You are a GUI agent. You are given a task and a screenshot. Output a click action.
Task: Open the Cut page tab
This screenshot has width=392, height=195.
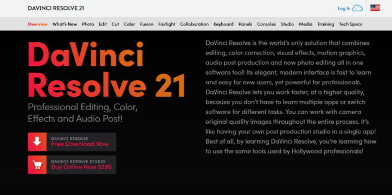[x=115, y=24]
